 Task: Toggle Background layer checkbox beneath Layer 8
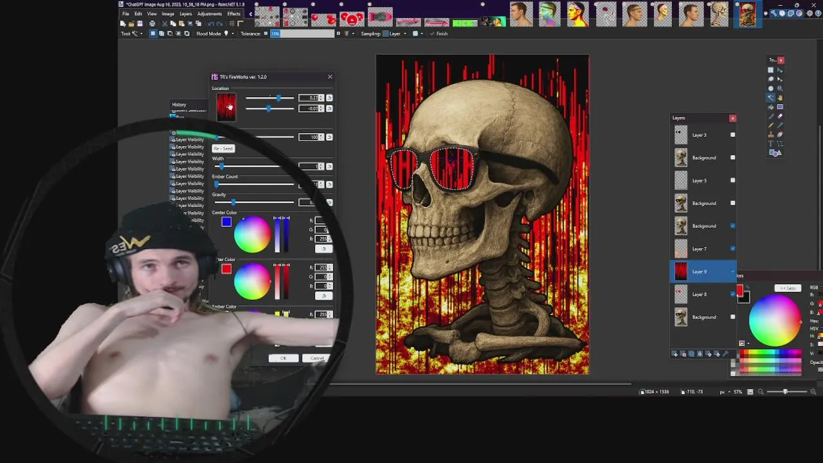pos(733,317)
